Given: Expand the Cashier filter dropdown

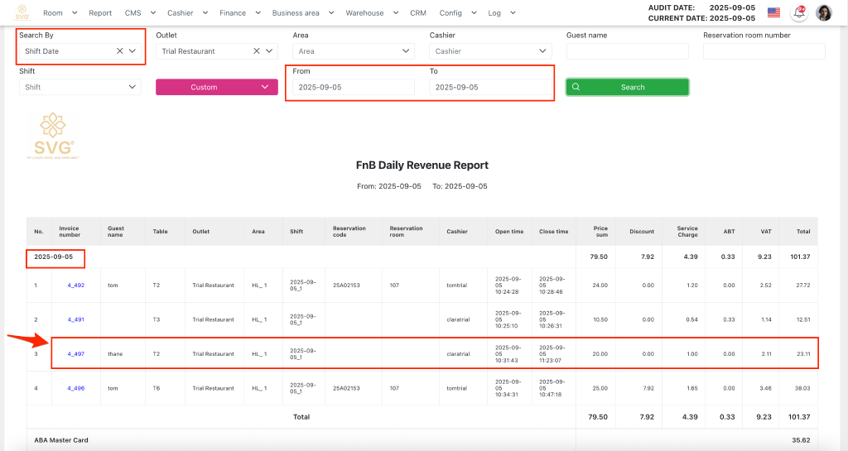Looking at the screenshot, I should click(489, 51).
